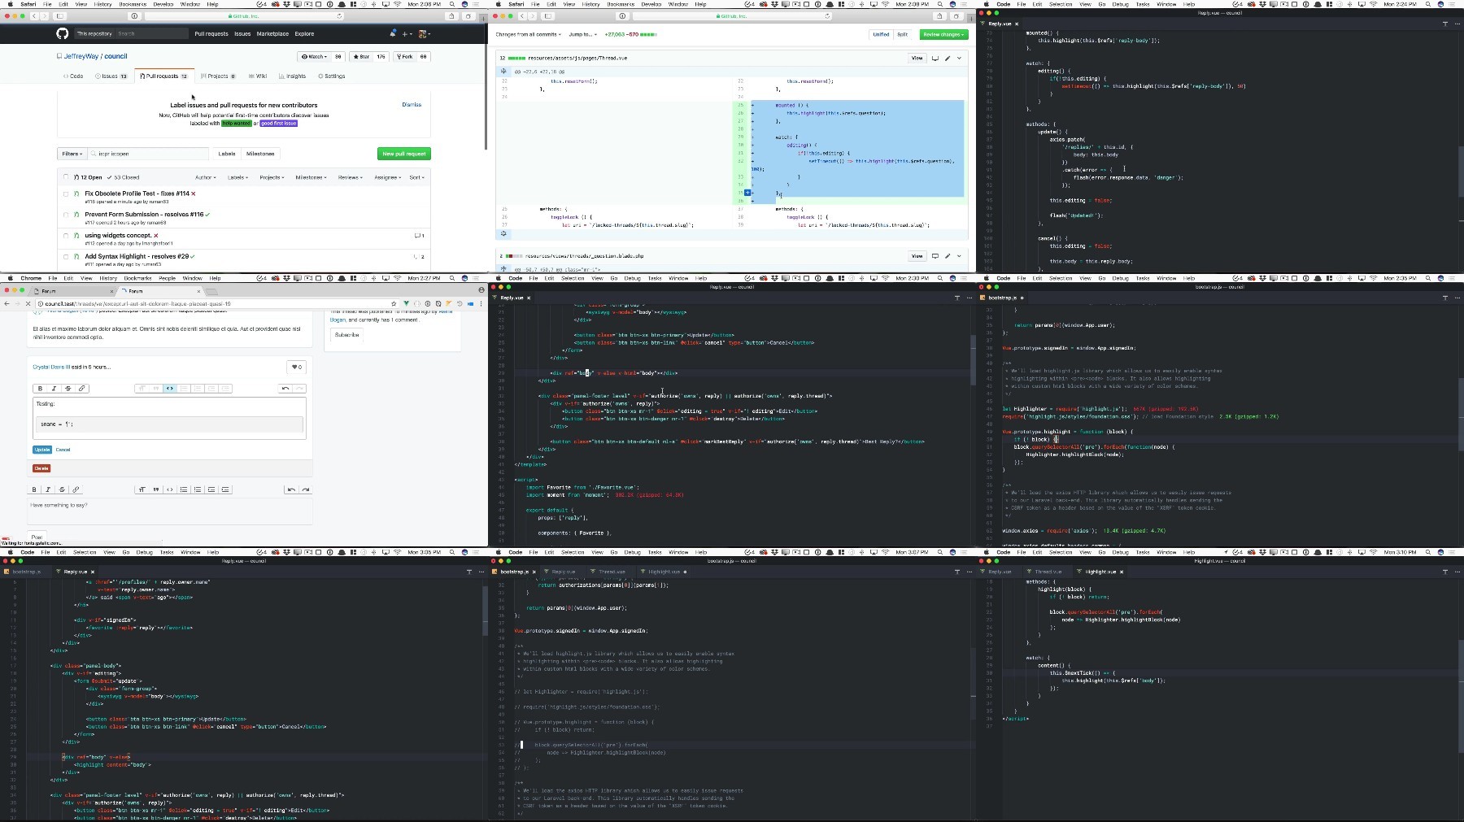1464x822 pixels.
Task: Switch the diff view to Split
Action: pyautogui.click(x=902, y=34)
